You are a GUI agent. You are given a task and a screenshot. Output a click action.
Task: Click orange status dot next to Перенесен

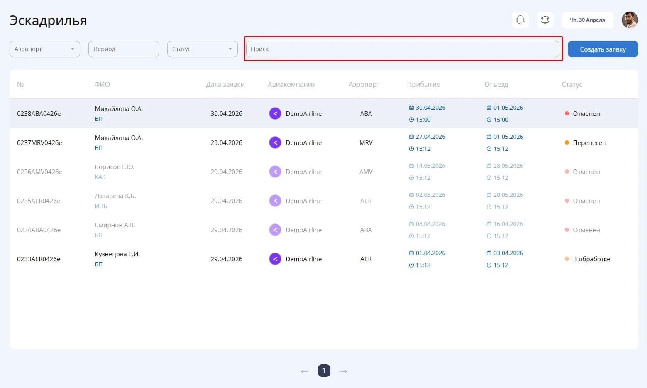(x=567, y=142)
